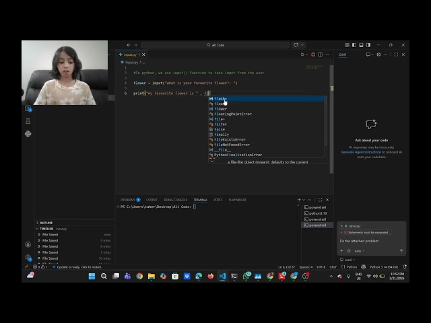Open Customize Layout icon in title bar
This screenshot has width=431, height=323.
coord(347,45)
